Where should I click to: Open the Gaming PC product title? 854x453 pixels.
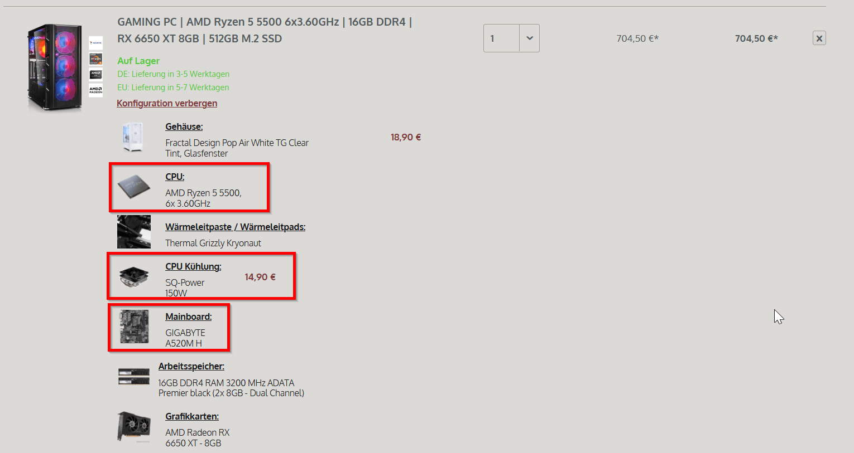point(265,30)
